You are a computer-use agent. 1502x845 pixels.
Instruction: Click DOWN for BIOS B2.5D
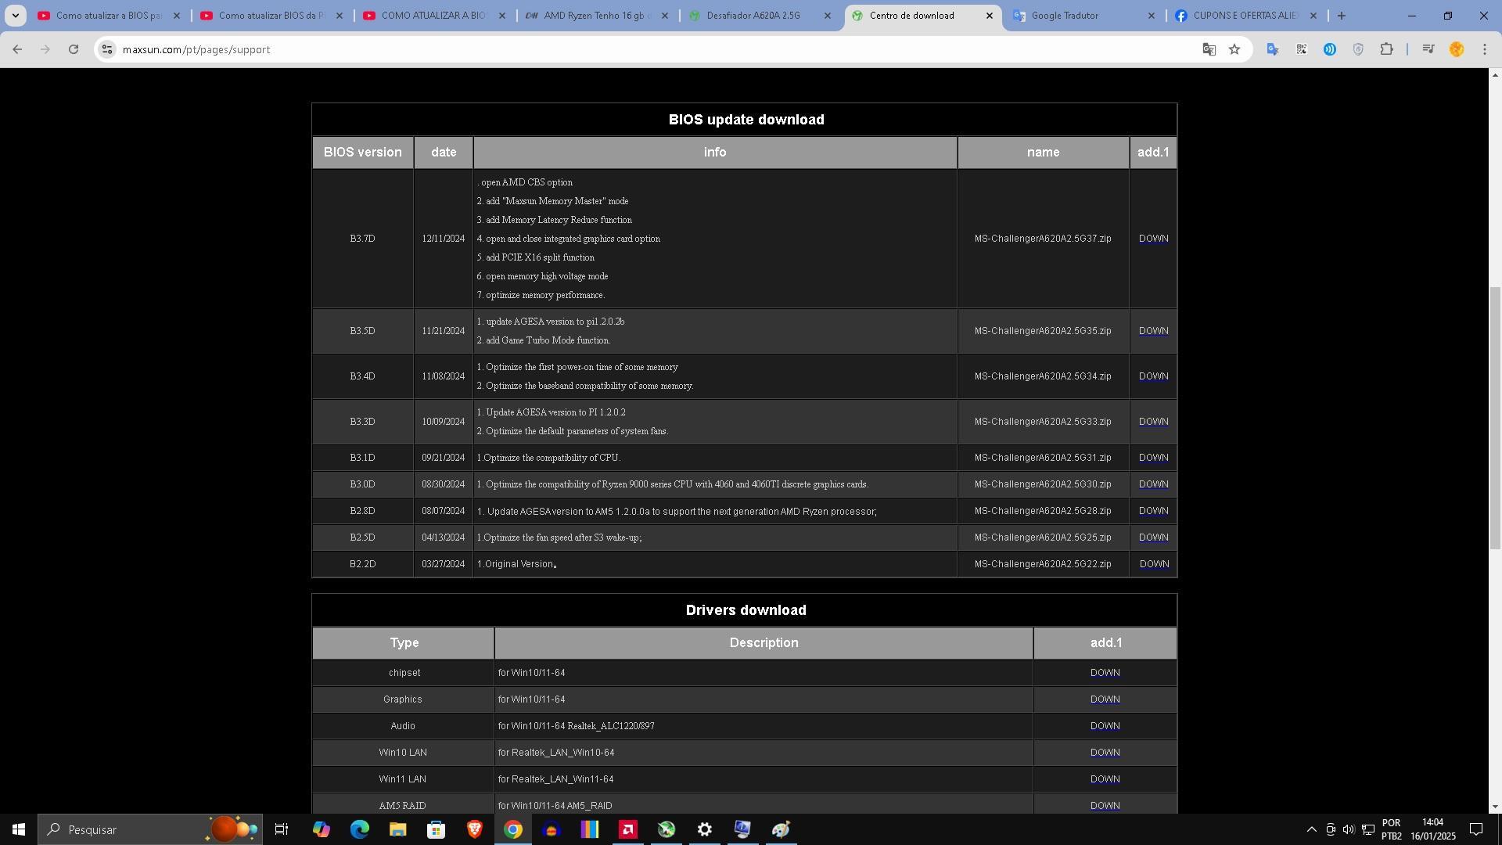1153,538
